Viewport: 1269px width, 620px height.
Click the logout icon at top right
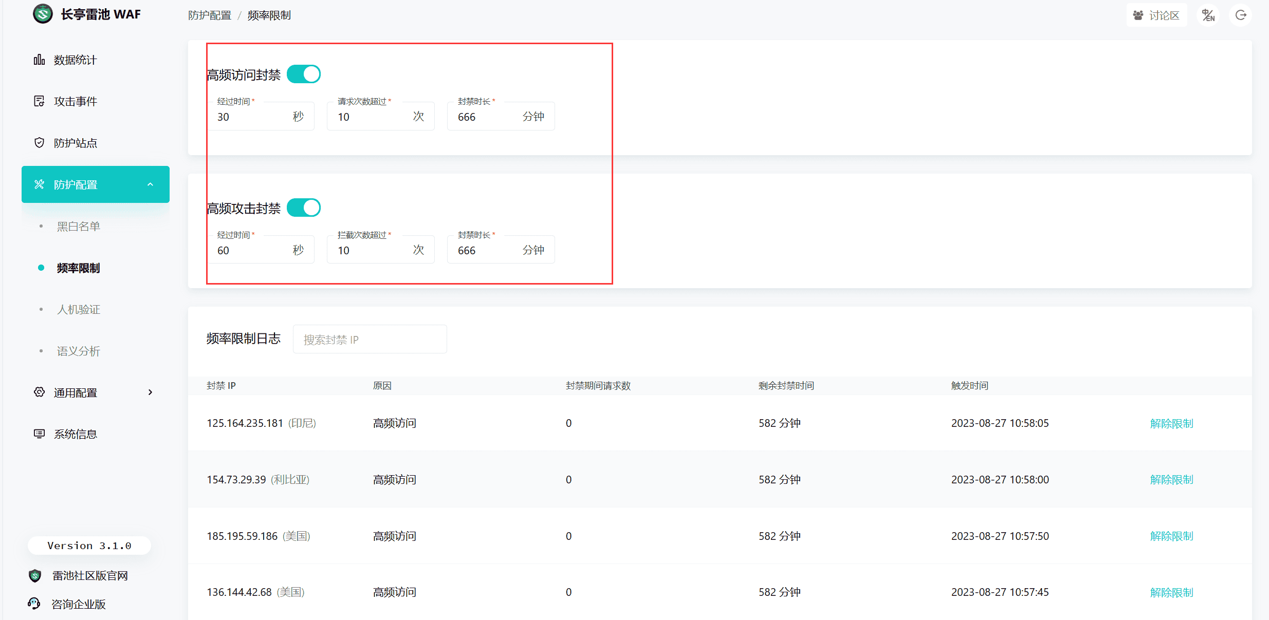pyautogui.click(x=1241, y=15)
